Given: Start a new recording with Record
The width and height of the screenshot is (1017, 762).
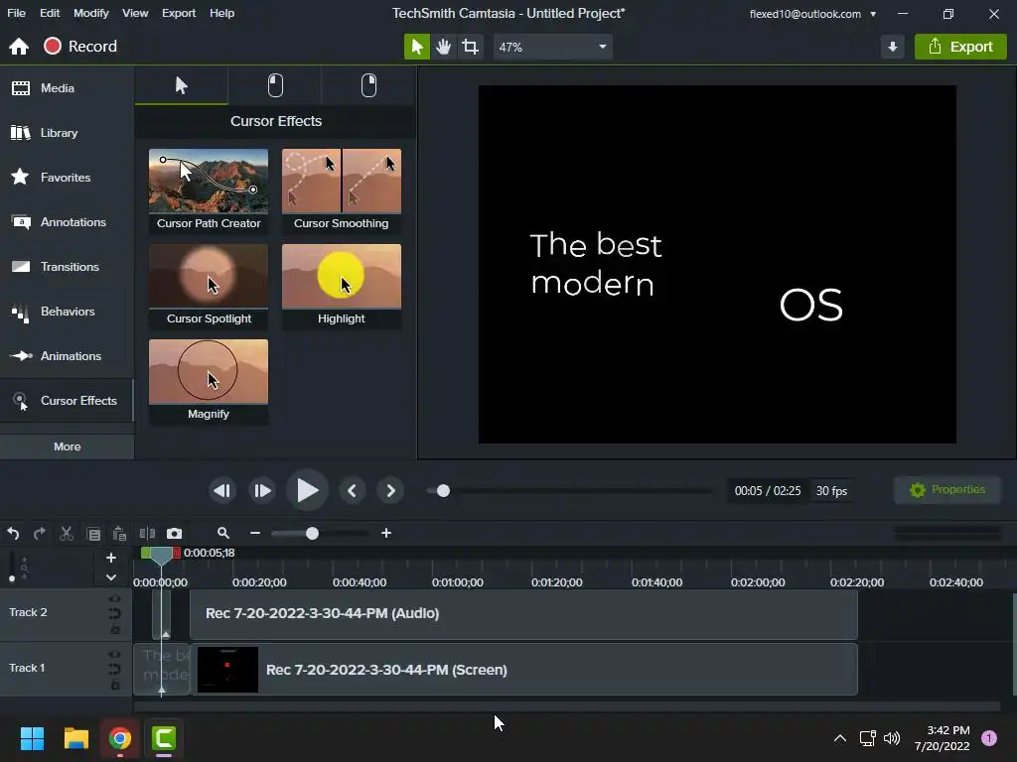Looking at the screenshot, I should pyautogui.click(x=80, y=47).
